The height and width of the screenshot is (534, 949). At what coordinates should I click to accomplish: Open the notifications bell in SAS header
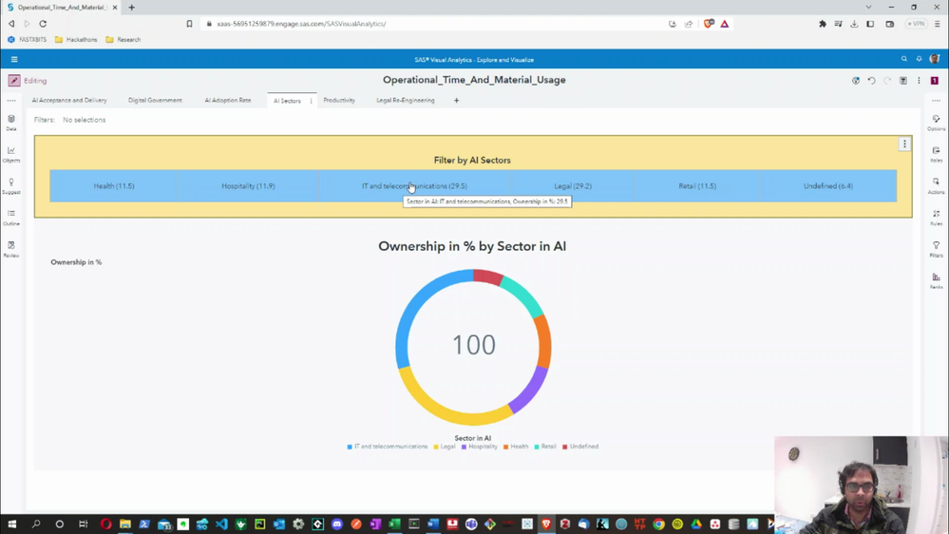tap(919, 59)
